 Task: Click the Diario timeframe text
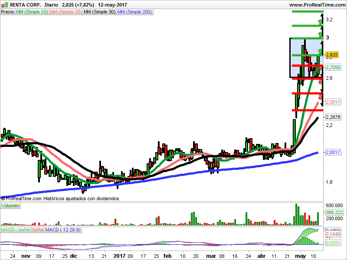click(51, 5)
